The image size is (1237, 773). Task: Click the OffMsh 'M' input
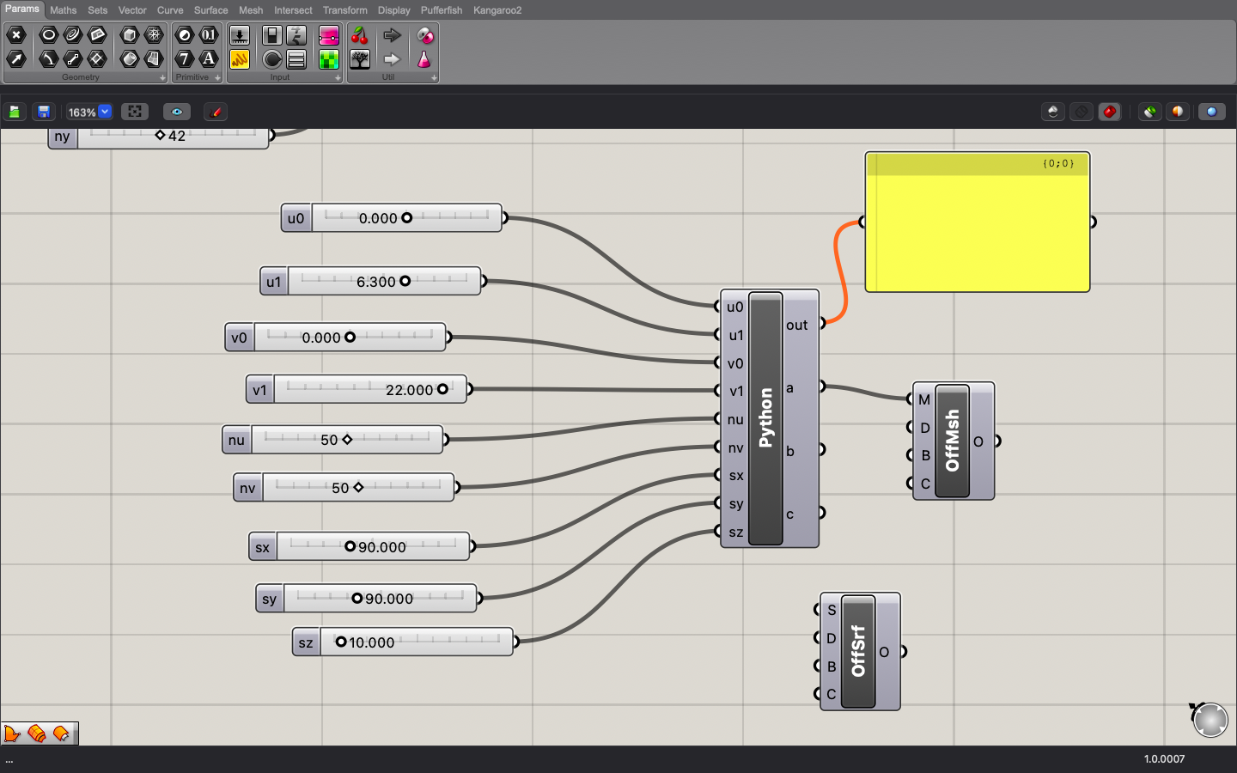point(924,399)
